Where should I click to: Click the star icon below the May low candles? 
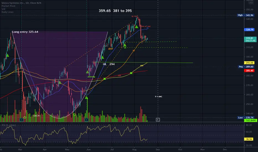tap(75, 115)
